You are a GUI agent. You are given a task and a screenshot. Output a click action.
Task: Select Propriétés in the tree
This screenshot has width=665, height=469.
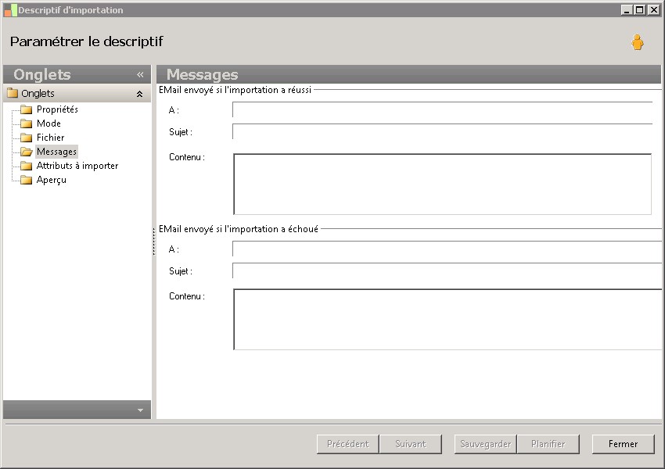[x=57, y=110]
